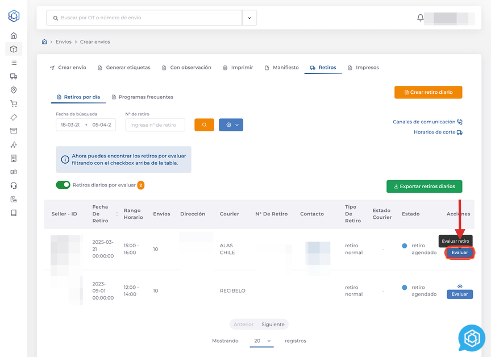Open the location pin sidebar item

click(14, 90)
